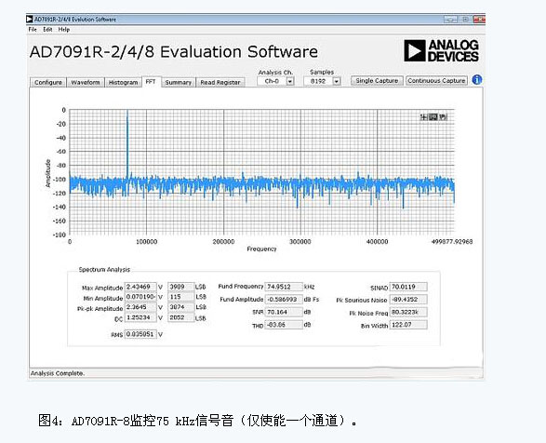Click the Fund Frequency field 74.9512
The height and width of the screenshot is (443, 546).
pyautogui.click(x=284, y=287)
